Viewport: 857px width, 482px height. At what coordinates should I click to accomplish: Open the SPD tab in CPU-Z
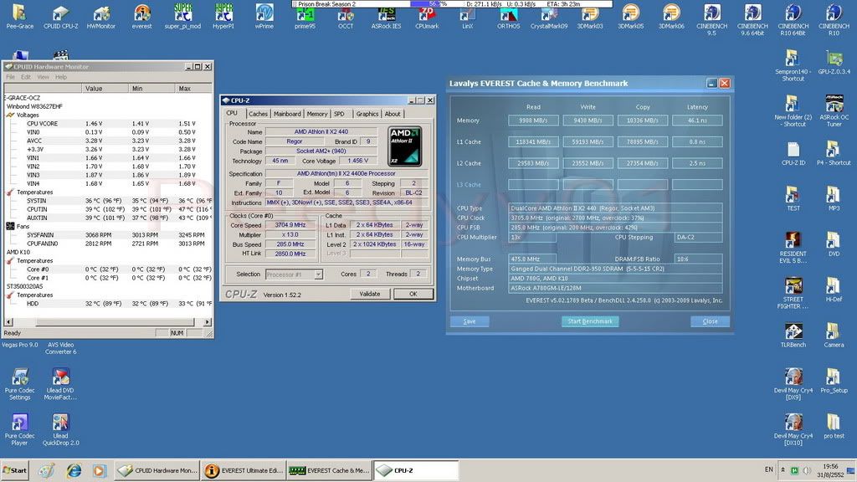(339, 114)
